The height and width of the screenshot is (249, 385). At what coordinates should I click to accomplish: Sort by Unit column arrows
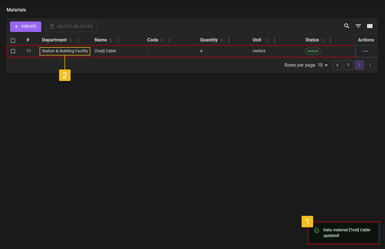[267, 40]
